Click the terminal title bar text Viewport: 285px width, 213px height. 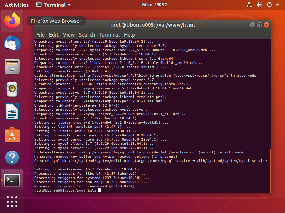point(152,25)
